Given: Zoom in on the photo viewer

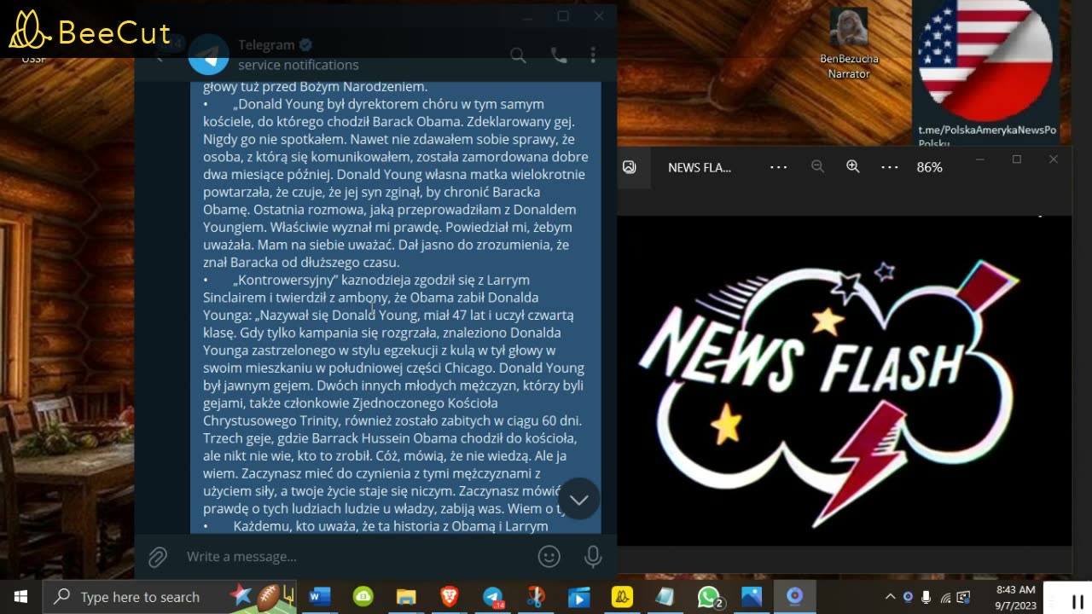Looking at the screenshot, I should [852, 167].
